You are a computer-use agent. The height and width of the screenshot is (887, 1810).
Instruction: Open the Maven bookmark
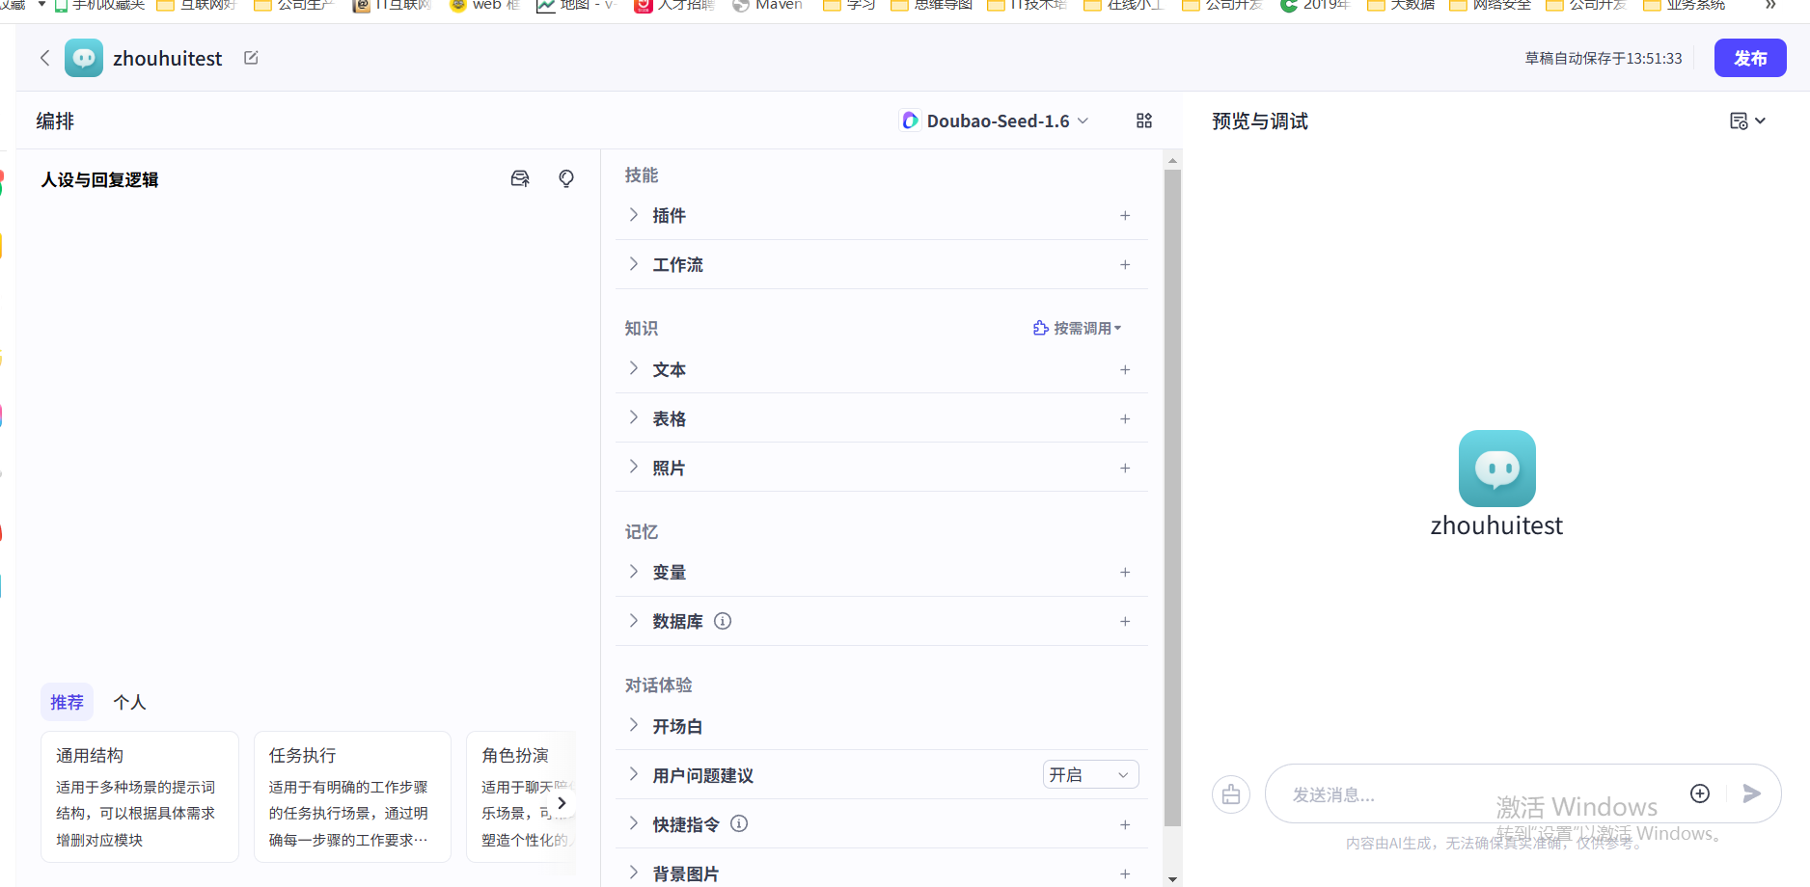(x=768, y=6)
